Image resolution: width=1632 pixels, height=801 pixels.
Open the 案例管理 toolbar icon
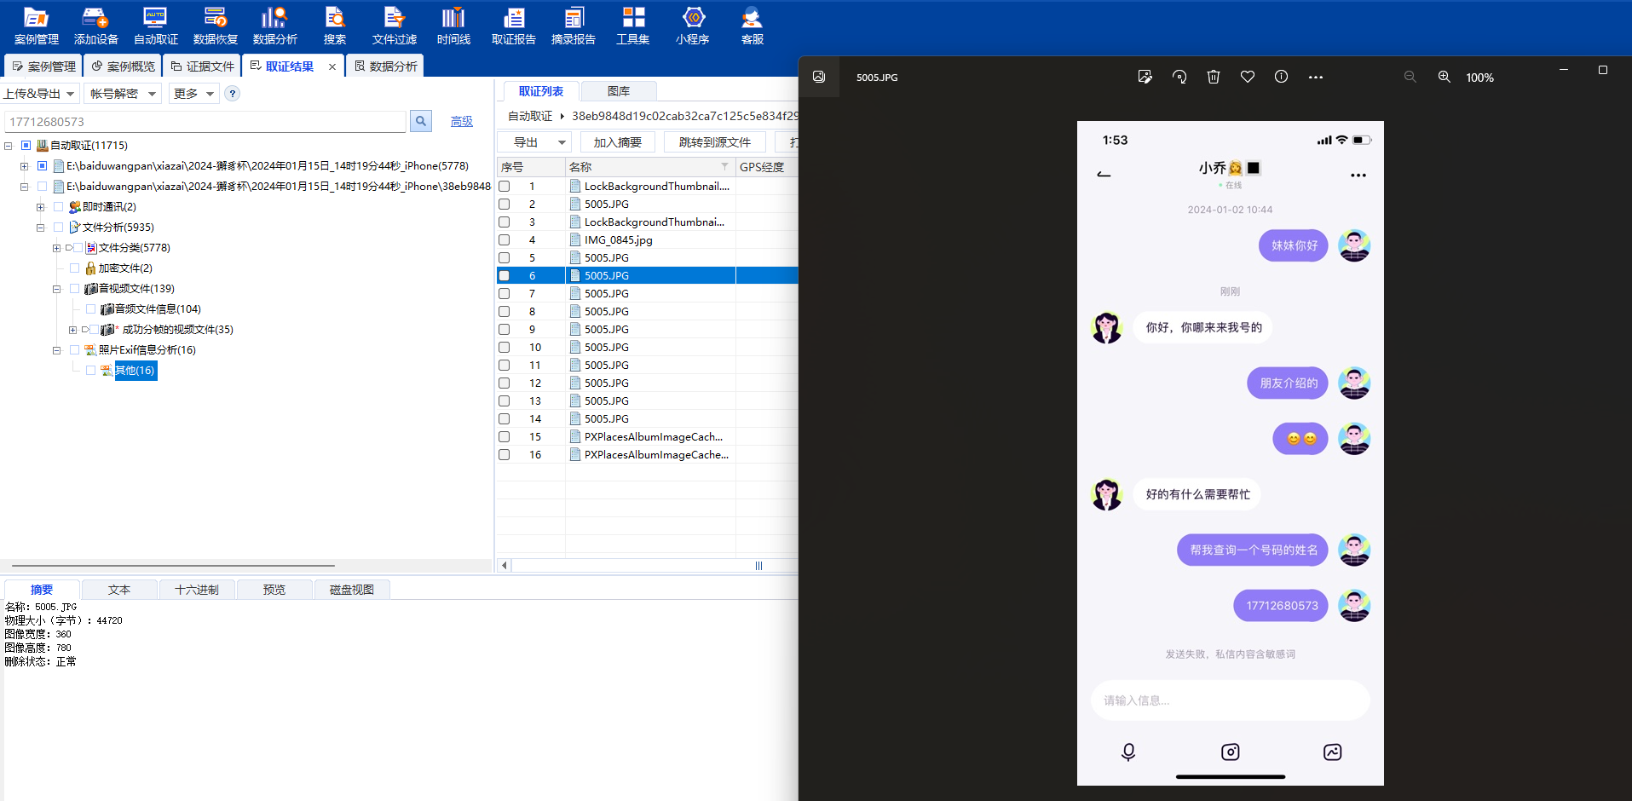tap(36, 26)
